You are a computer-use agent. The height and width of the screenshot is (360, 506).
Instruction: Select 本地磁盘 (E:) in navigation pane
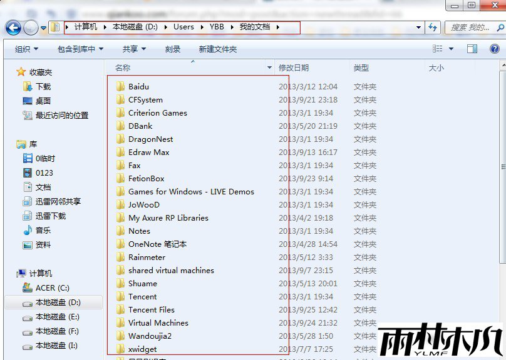pos(57,317)
